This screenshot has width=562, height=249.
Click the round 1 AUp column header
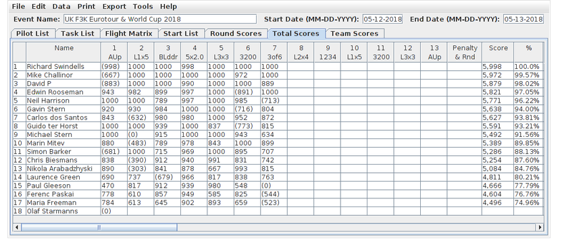click(x=114, y=53)
